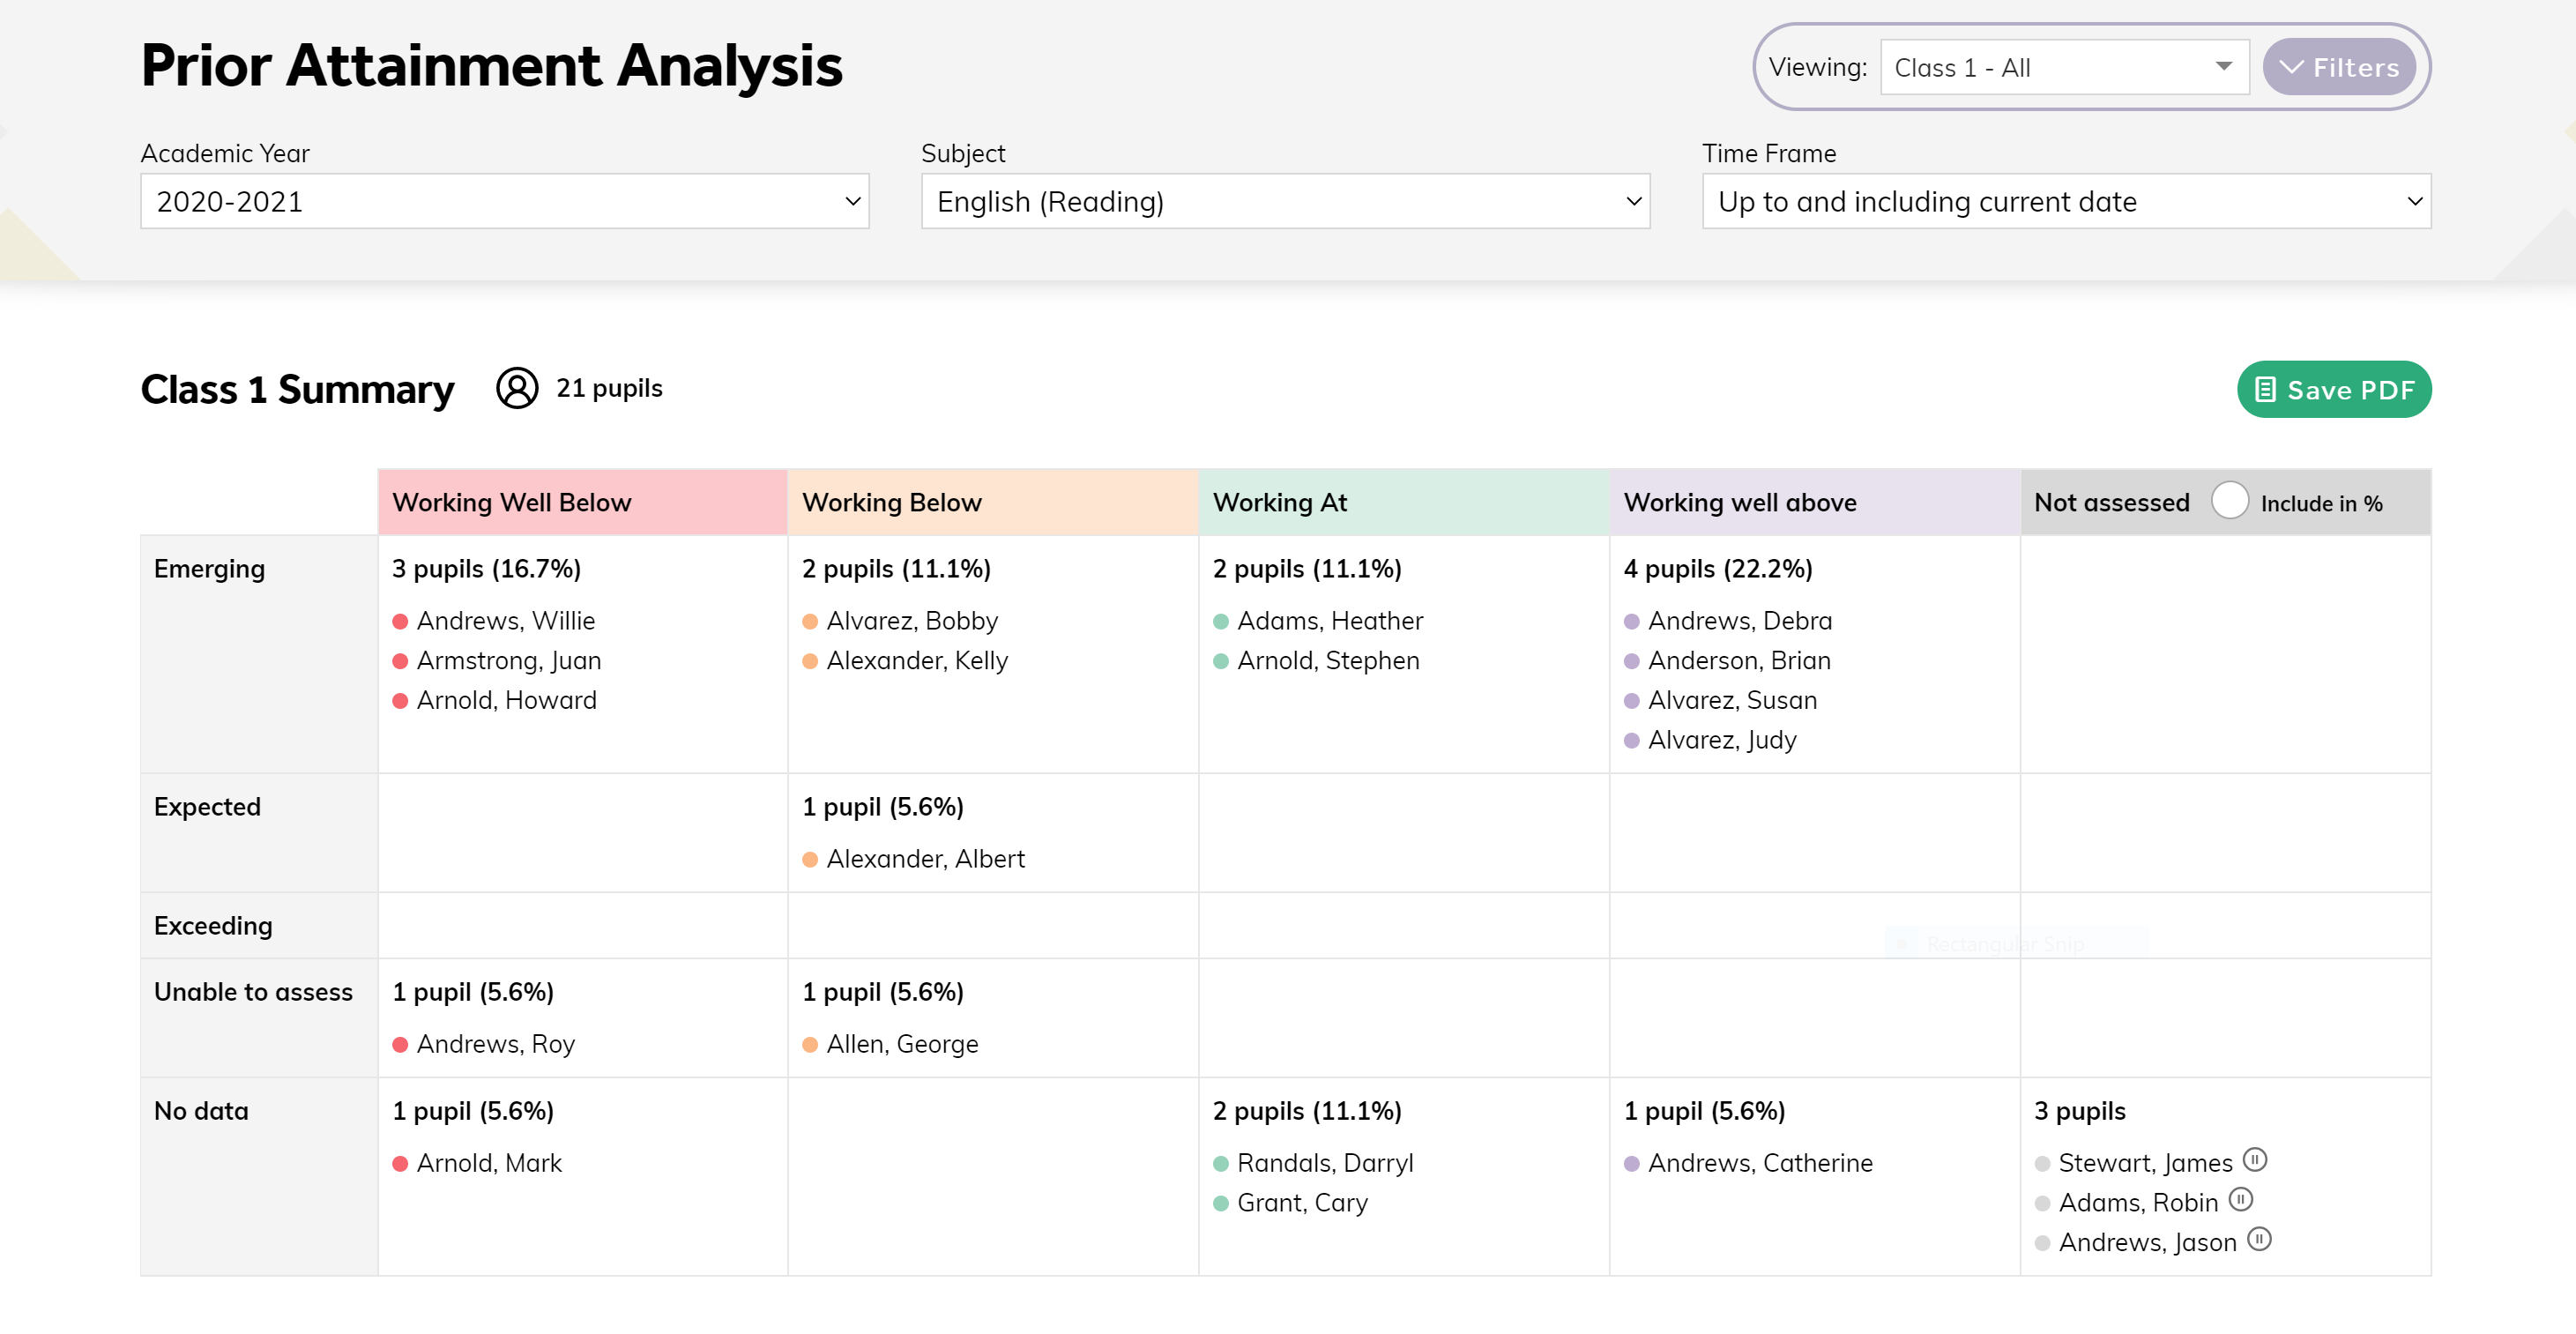The image size is (2576, 1334).
Task: Click the pupils person icon beside 21 pupils
Action: [517, 388]
